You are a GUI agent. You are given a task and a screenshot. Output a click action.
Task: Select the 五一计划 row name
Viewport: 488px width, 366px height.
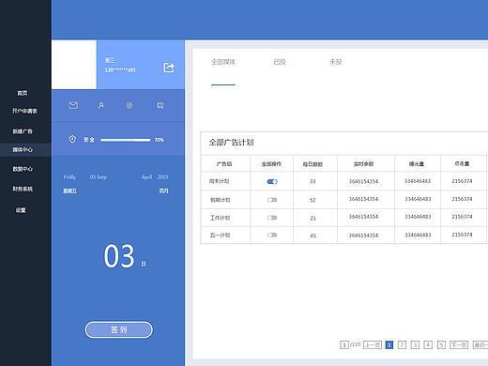[x=220, y=235]
